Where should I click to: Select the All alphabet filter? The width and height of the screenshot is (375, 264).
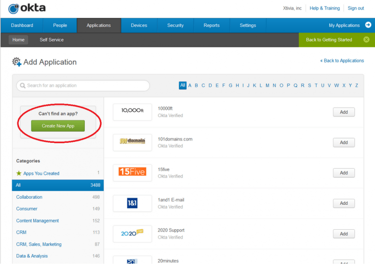point(183,85)
